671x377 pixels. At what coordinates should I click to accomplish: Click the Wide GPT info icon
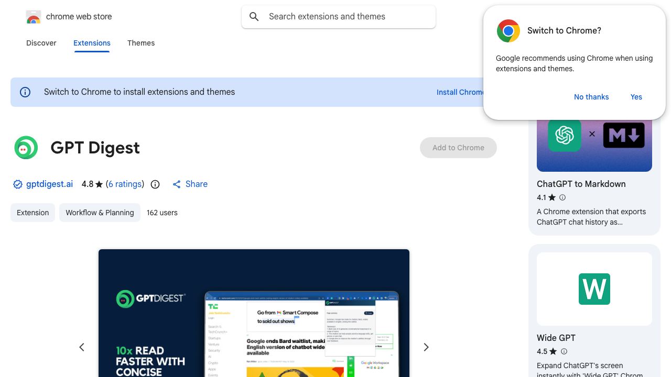click(564, 351)
